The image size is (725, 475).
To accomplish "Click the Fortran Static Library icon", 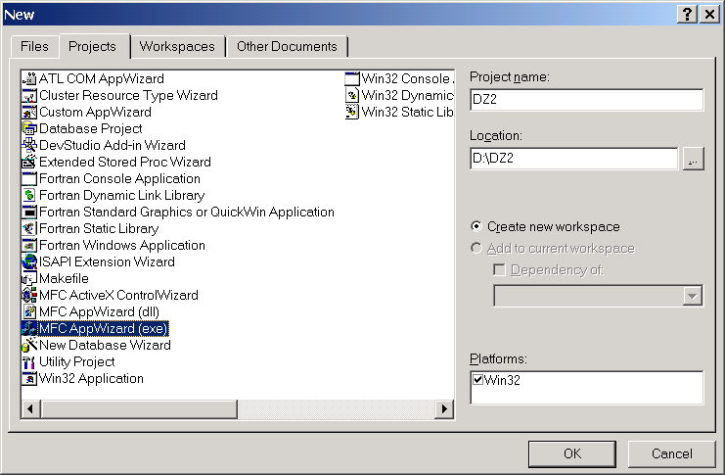I will (x=29, y=229).
